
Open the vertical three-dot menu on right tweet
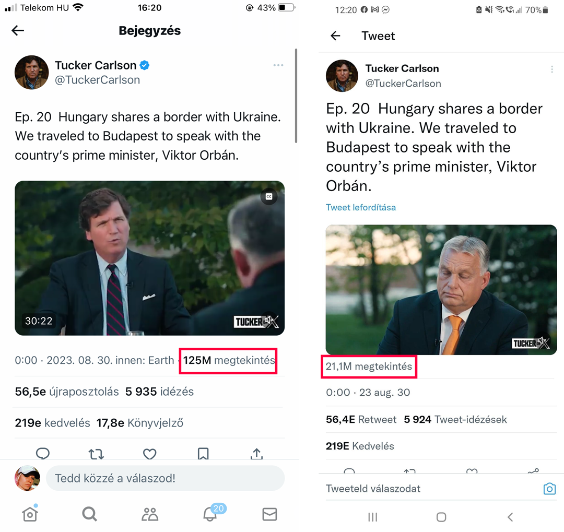(x=552, y=69)
